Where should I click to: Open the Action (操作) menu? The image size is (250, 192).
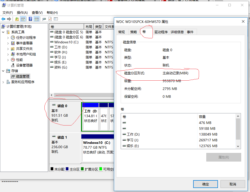(22, 13)
